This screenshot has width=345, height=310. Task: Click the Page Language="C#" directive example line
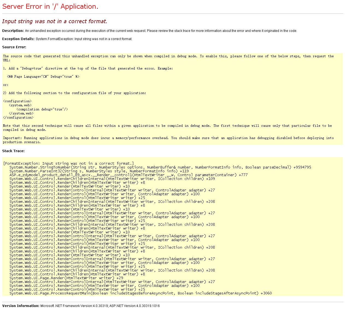coord(43,77)
